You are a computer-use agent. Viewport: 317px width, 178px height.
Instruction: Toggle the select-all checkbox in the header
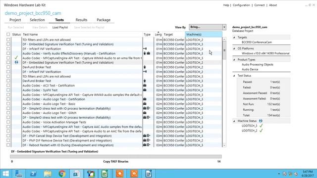click(x=8, y=34)
